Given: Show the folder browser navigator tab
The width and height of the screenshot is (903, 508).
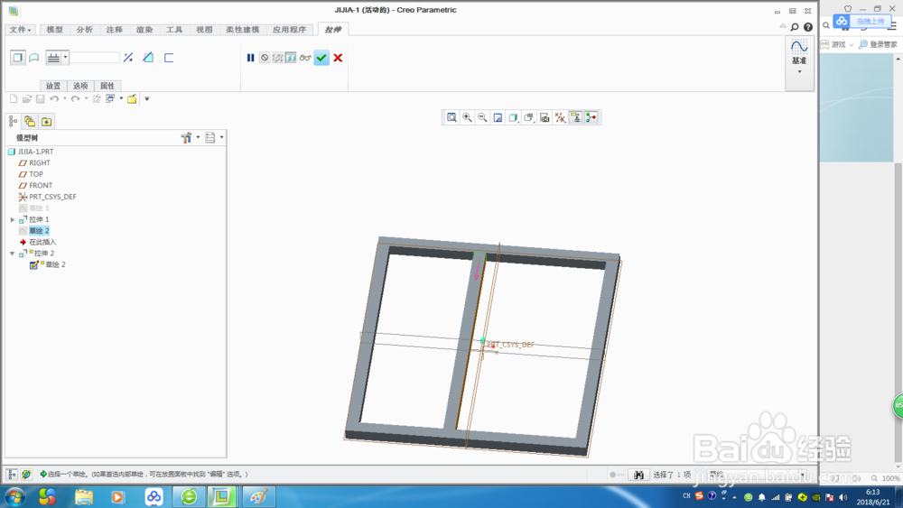Looking at the screenshot, I should click(x=30, y=122).
